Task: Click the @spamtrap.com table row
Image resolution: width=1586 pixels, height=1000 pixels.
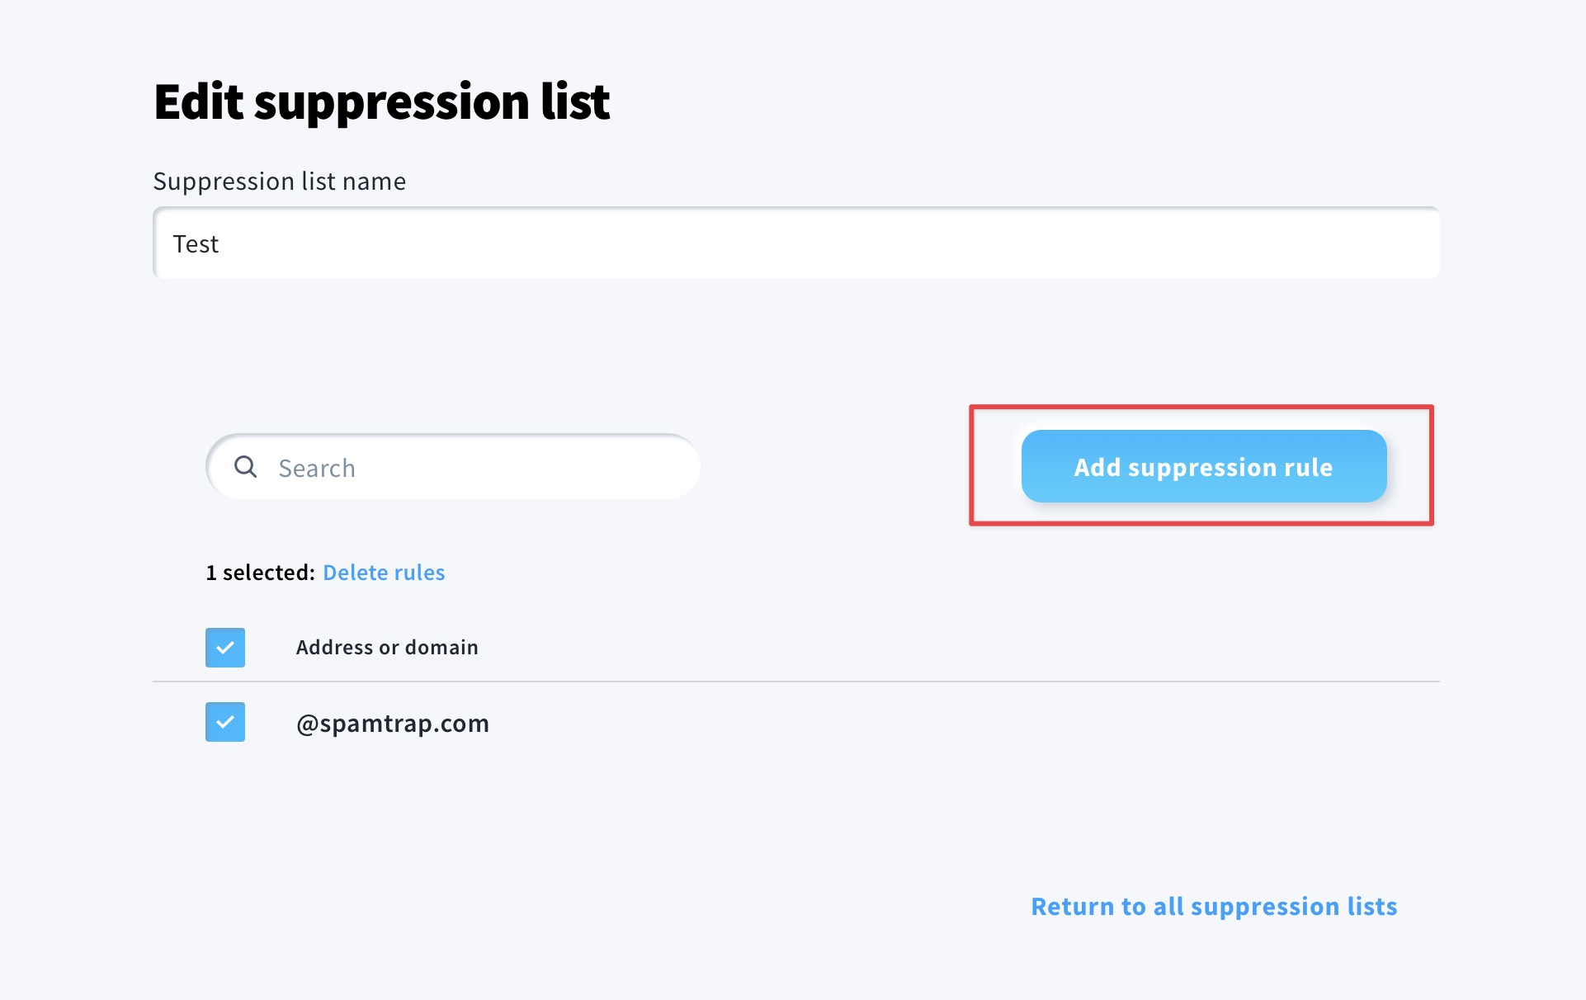Action: [796, 723]
